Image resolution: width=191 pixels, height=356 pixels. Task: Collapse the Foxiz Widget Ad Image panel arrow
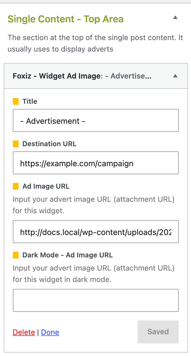click(175, 76)
